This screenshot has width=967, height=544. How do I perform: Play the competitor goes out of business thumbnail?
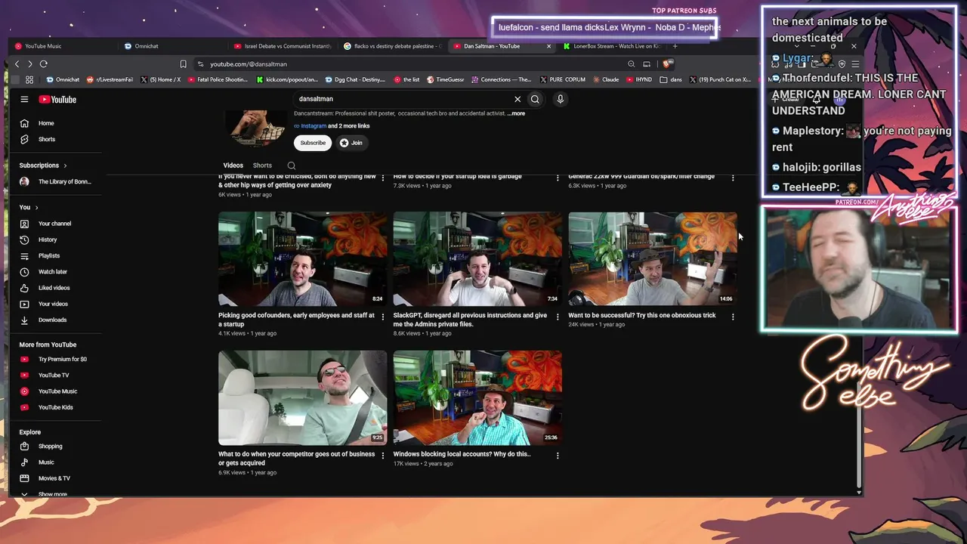[303, 397]
